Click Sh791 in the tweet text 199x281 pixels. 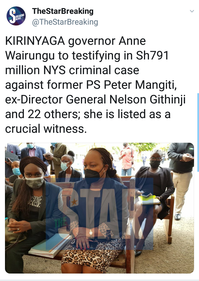(153, 55)
